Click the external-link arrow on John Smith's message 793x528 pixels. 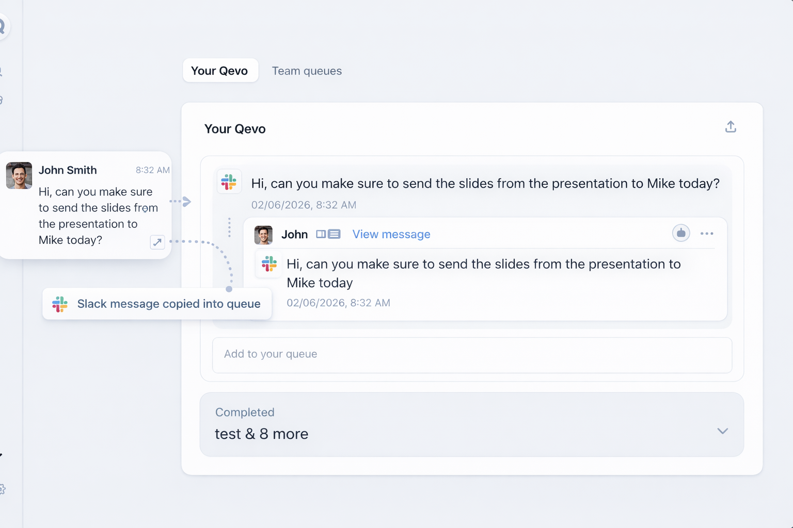click(x=157, y=242)
